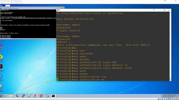
Task: Click the blue striped desktop shortcut icon
Action: 1,76
